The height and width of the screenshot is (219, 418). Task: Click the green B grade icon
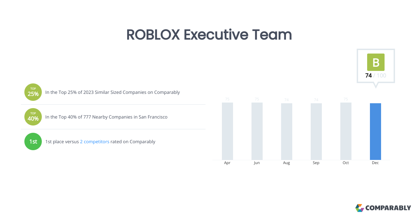click(x=376, y=62)
